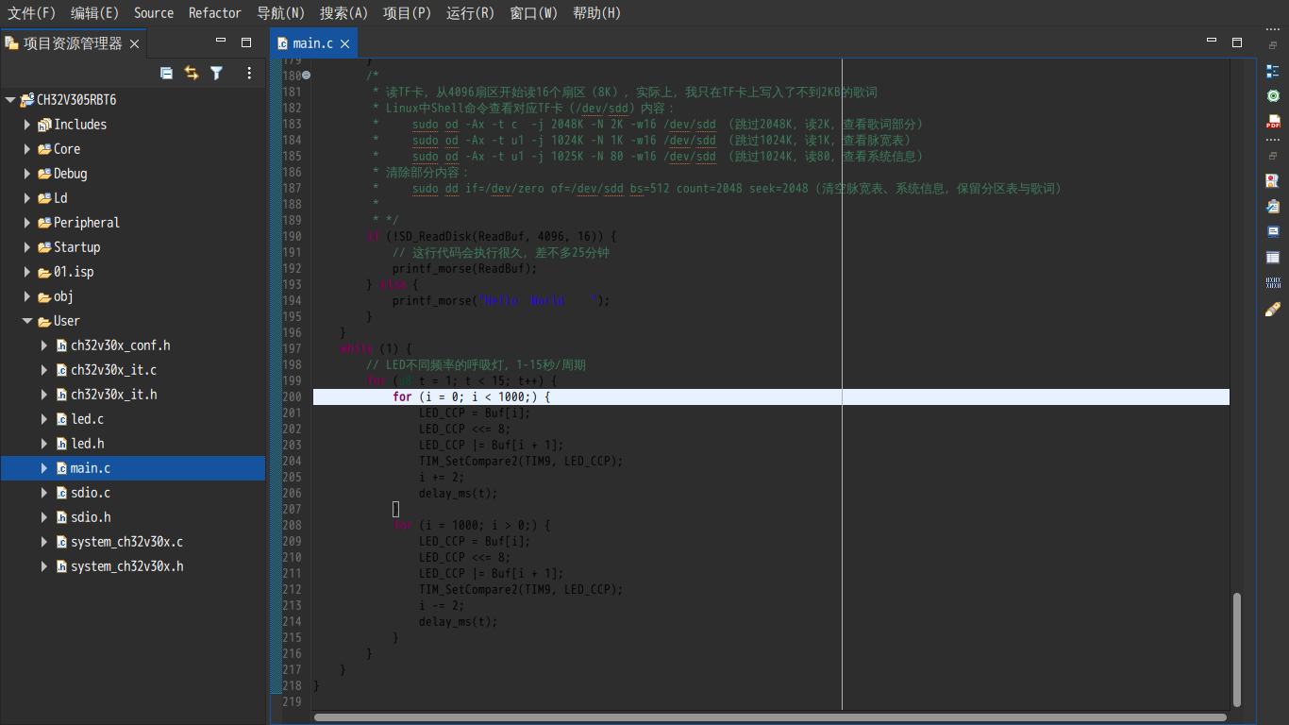The width and height of the screenshot is (1289, 725).
Task: Open the Problems view icon in right trim
Action: point(1272,180)
